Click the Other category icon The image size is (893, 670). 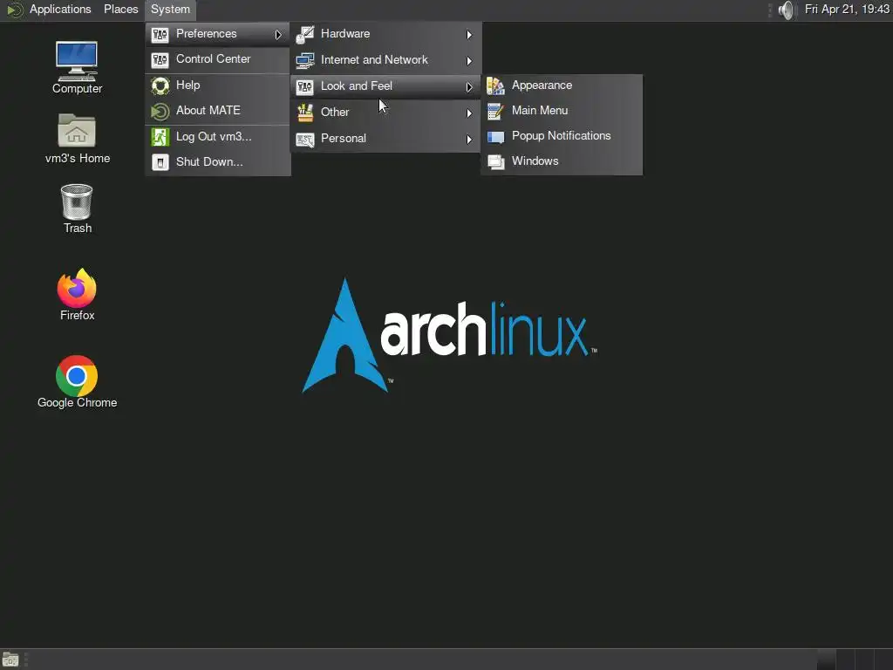(305, 113)
